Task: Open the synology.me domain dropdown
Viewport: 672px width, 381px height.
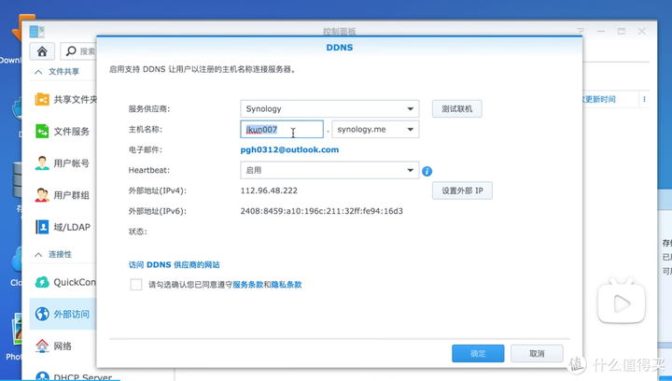Action: (412, 130)
